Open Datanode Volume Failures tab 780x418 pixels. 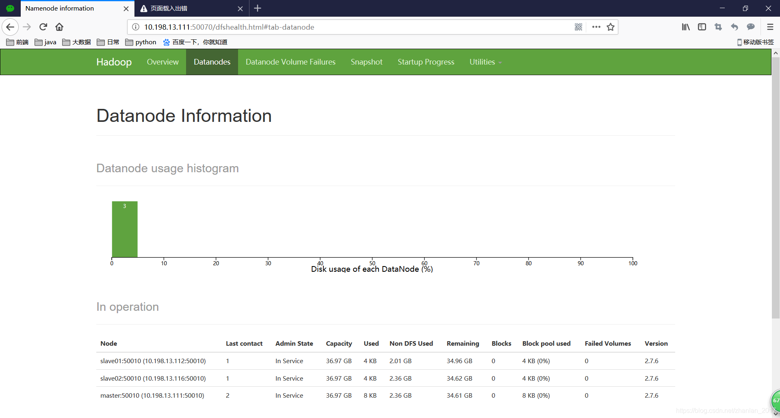(x=290, y=62)
